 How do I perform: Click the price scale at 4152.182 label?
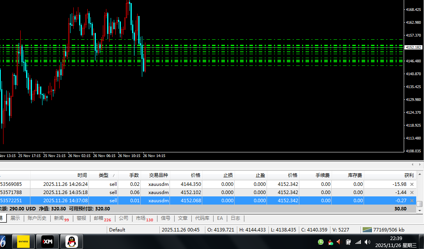tap(413, 48)
